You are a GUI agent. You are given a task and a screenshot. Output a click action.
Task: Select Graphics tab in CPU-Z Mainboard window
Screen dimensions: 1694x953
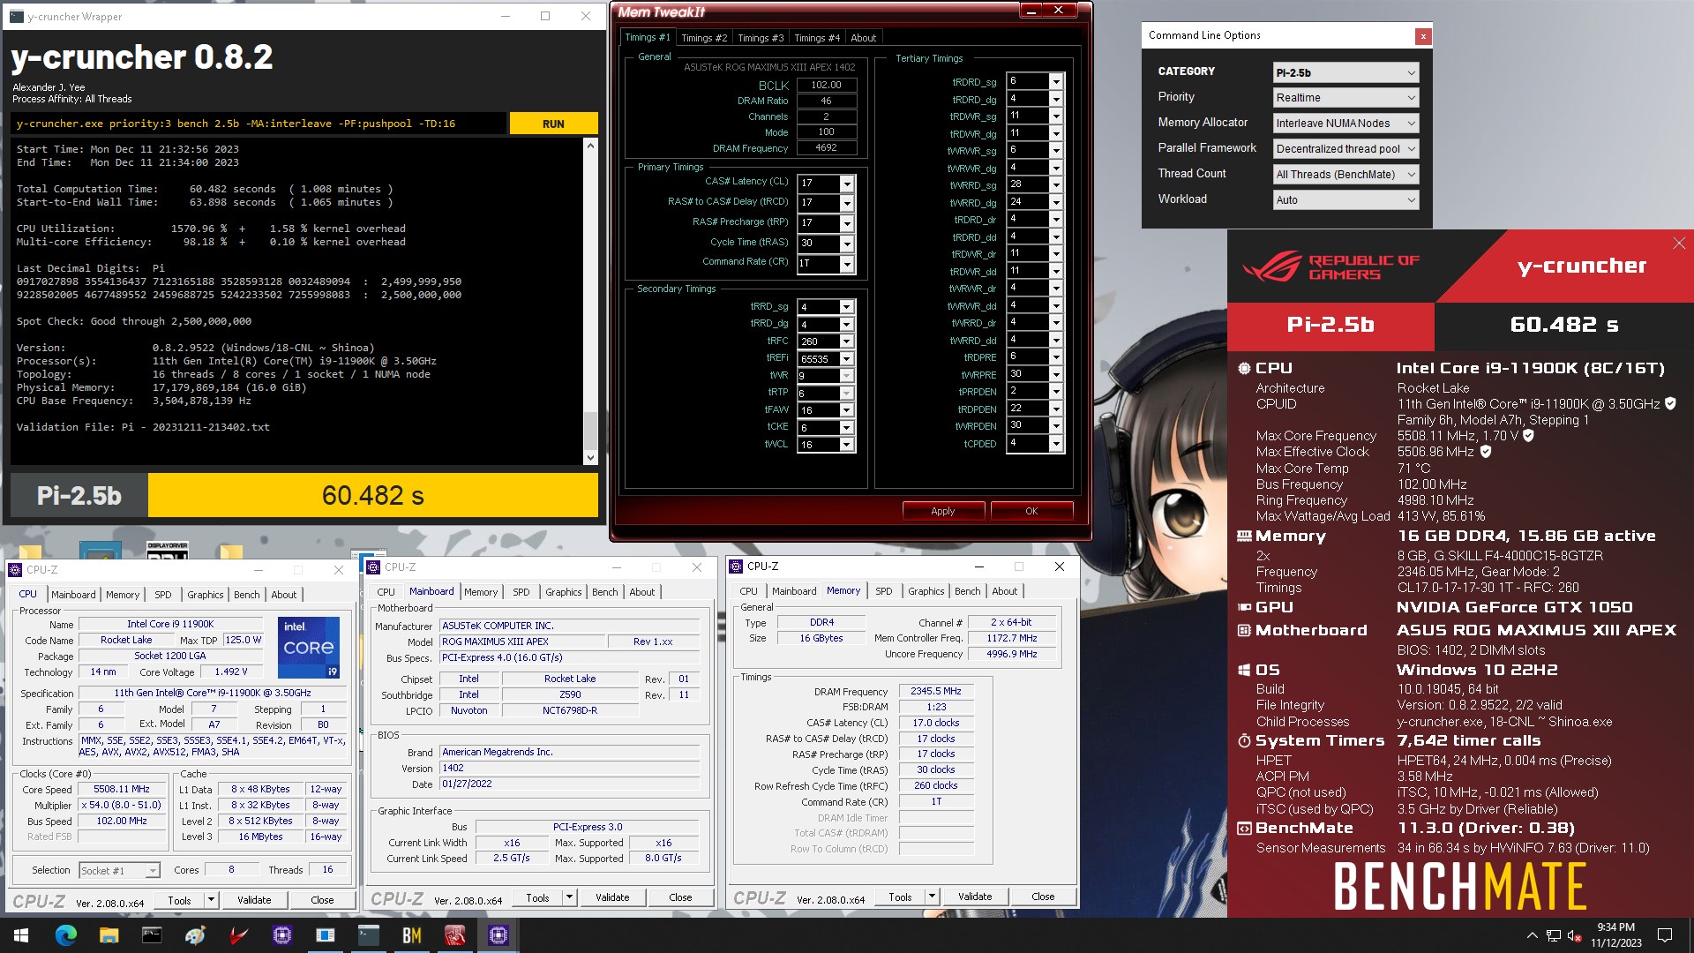564,592
